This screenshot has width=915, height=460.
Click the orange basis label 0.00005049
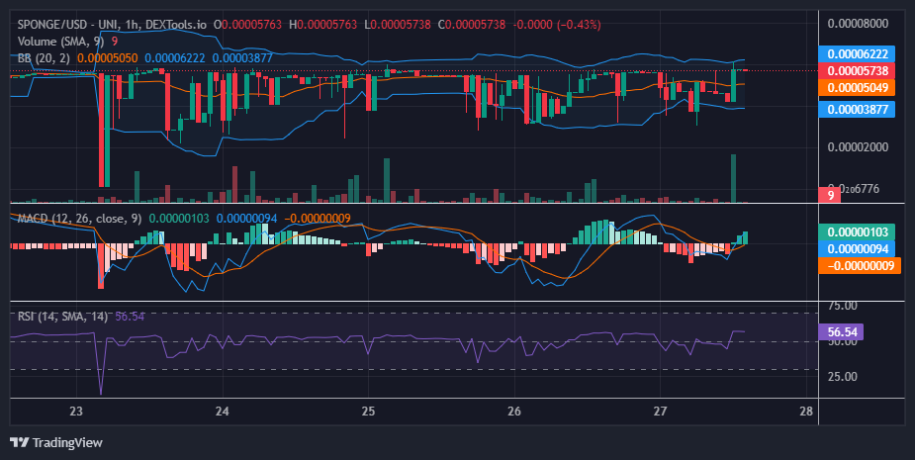(857, 88)
